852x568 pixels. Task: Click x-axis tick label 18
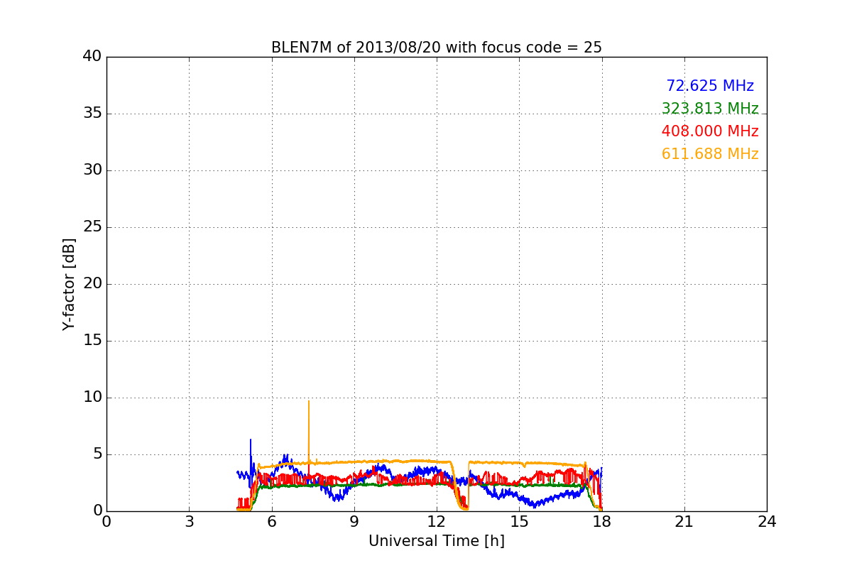[x=601, y=522]
